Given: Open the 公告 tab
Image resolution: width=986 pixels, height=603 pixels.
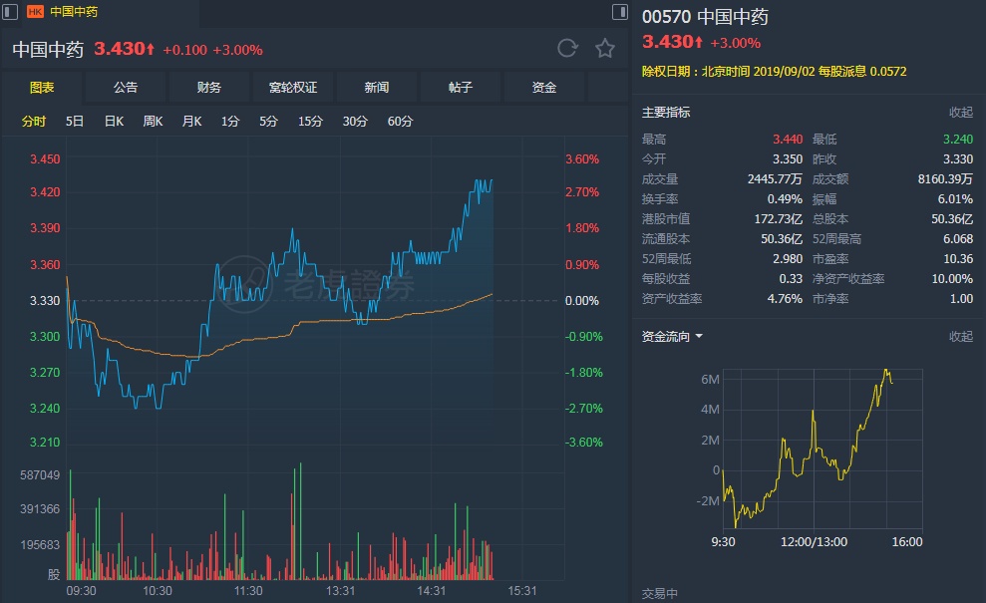Looking at the screenshot, I should [126, 88].
